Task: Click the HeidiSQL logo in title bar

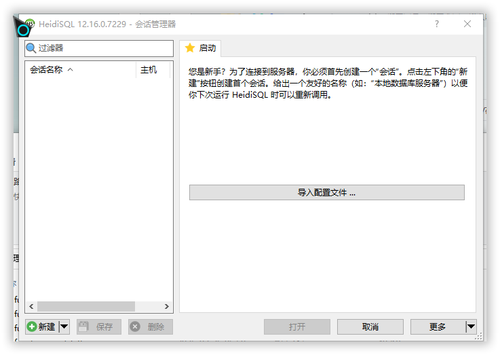Action: pyautogui.click(x=29, y=24)
